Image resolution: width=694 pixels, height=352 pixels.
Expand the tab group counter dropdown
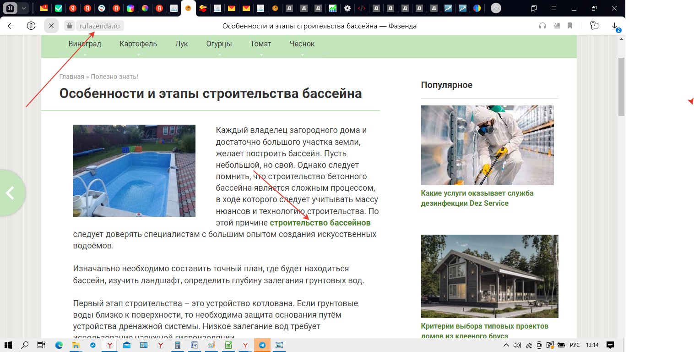pos(23,8)
